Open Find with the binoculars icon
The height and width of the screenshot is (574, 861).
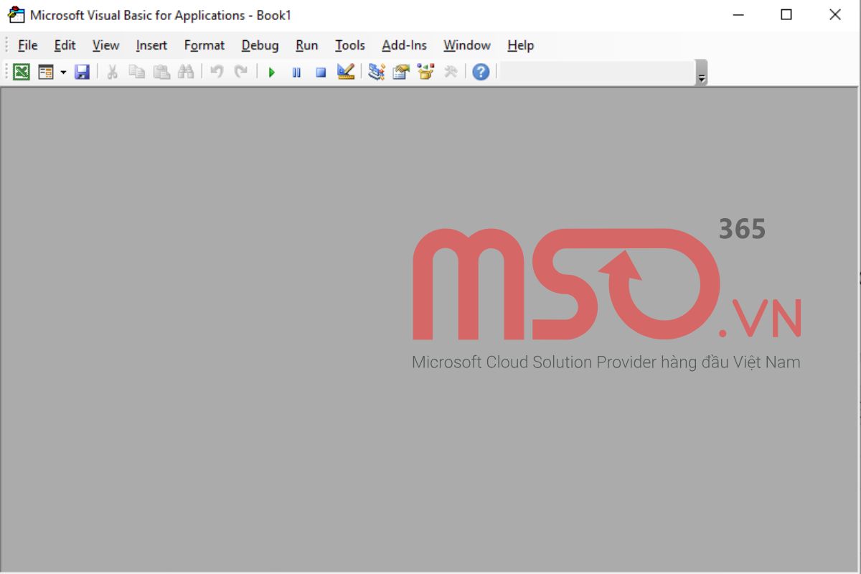point(186,72)
